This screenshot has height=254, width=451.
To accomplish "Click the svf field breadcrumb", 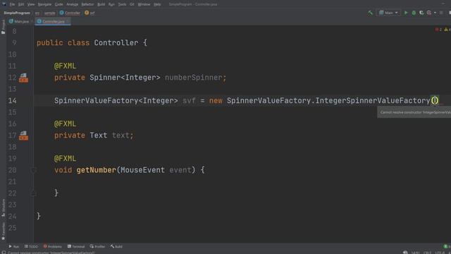I will pos(89,13).
